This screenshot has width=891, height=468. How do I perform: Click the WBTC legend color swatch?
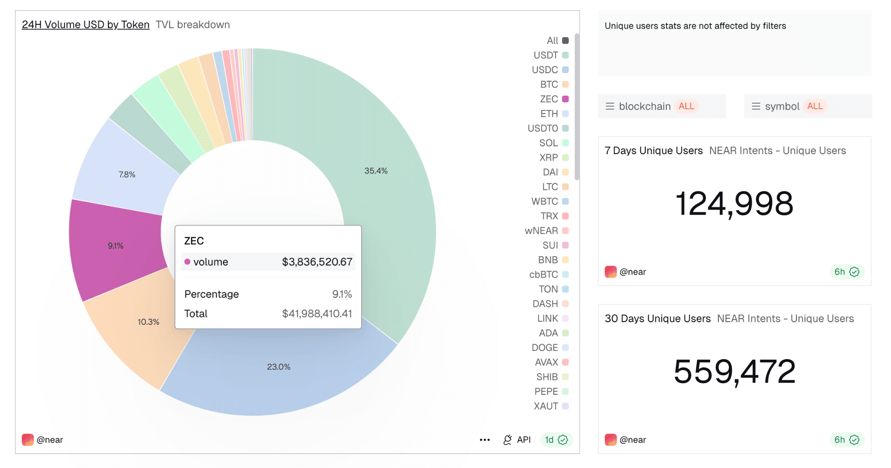click(566, 202)
